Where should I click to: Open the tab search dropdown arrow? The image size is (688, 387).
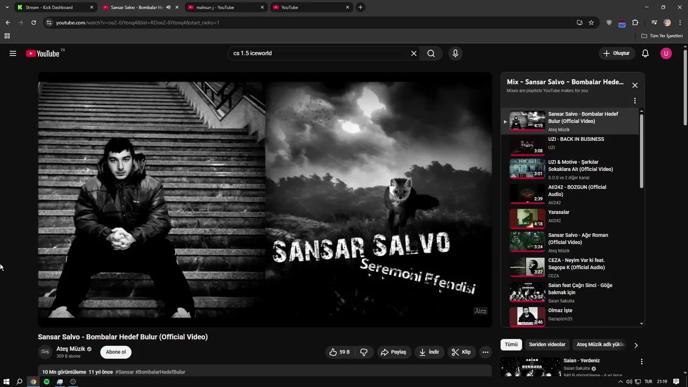point(7,8)
